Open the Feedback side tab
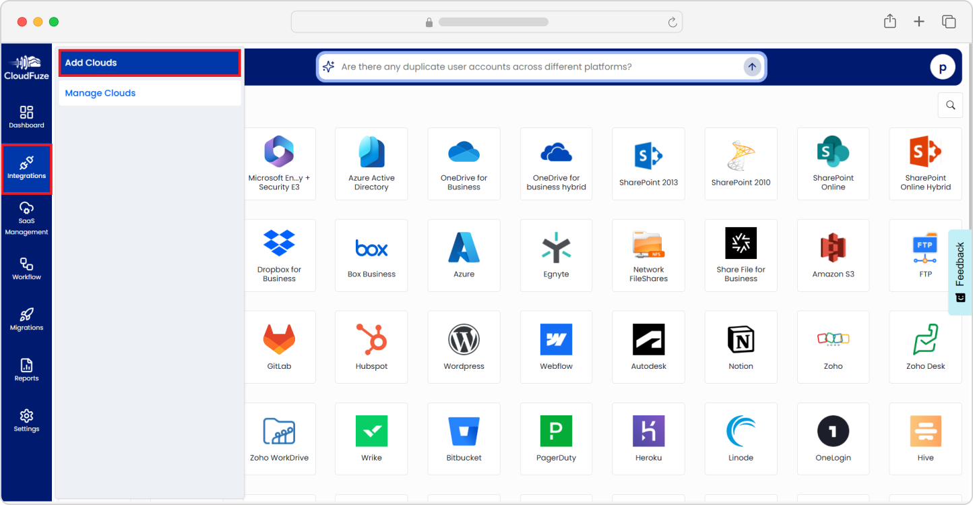The height and width of the screenshot is (505, 973). pos(960,272)
